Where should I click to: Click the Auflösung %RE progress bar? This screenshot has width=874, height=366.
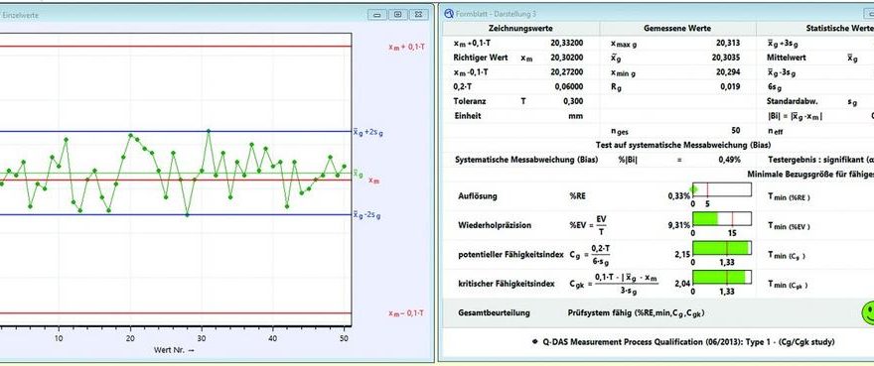[x=722, y=190]
